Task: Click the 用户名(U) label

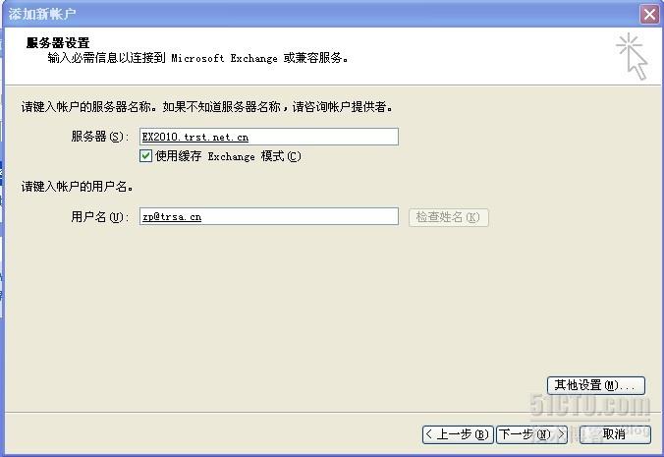Action: point(99,217)
